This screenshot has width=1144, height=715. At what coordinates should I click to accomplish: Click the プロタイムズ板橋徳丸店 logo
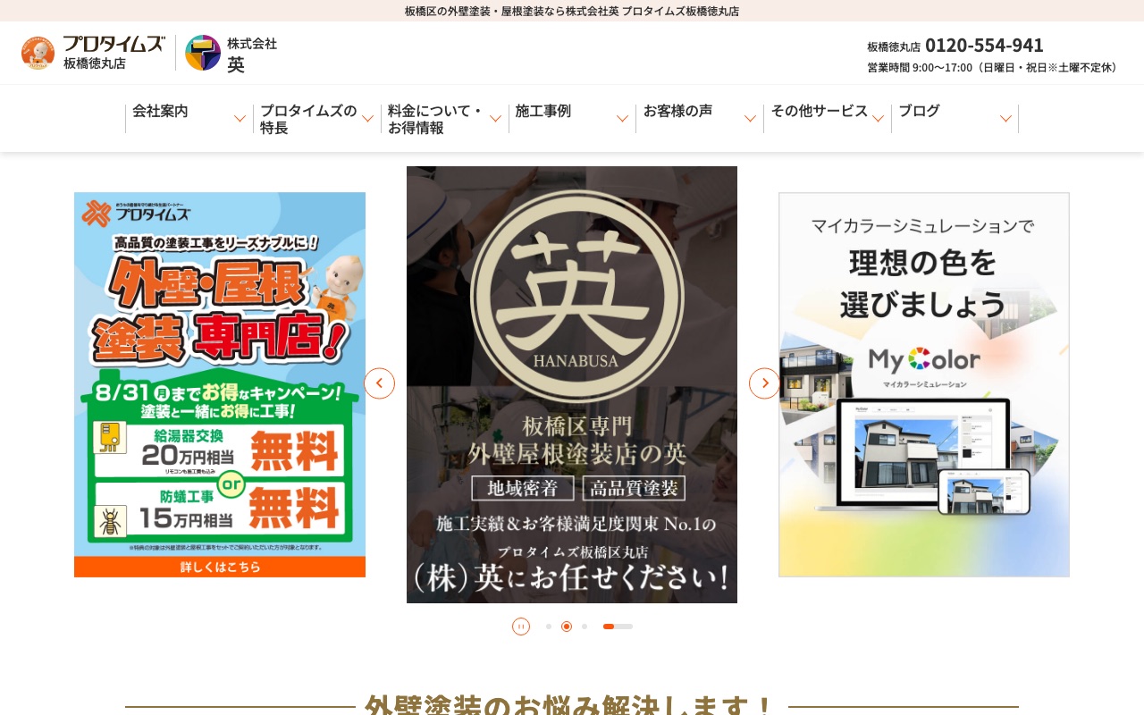93,53
